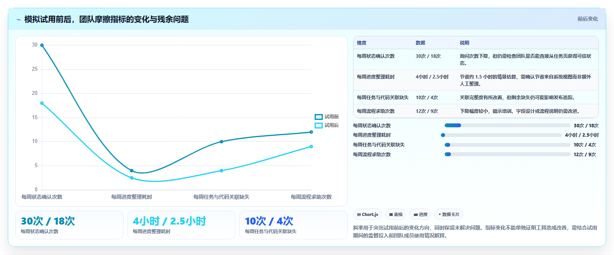Select the 试用后 data point at 每周进度整理耗时
Screen dimensions: 614x255
pyautogui.click(x=131, y=178)
